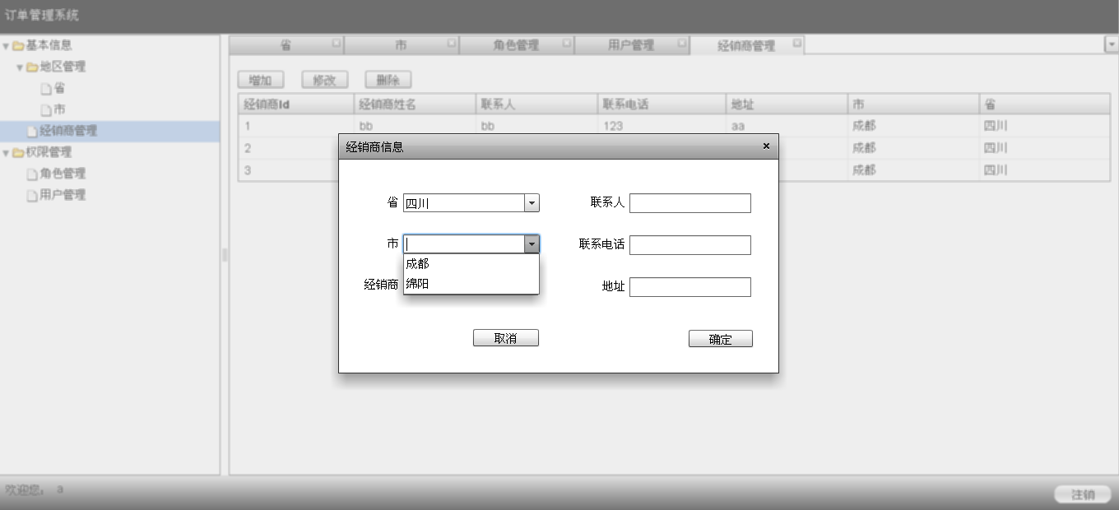Click the 注销 logout button

(1083, 494)
